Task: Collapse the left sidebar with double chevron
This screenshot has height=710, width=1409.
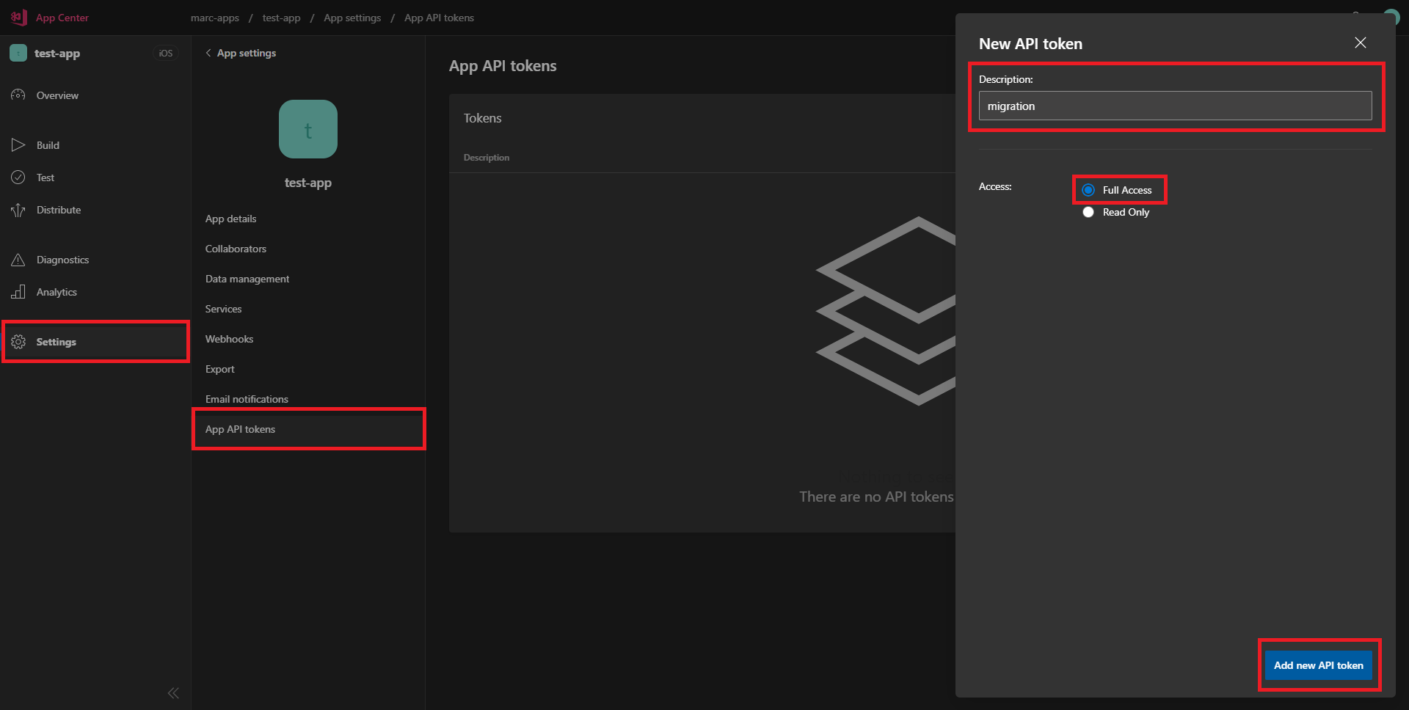Action: pyautogui.click(x=173, y=693)
